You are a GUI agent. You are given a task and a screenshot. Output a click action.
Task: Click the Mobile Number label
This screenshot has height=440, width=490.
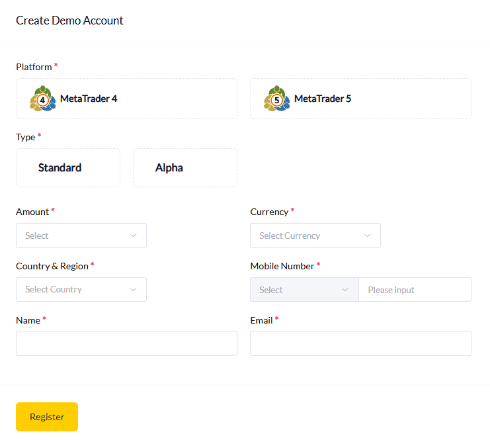(x=282, y=266)
